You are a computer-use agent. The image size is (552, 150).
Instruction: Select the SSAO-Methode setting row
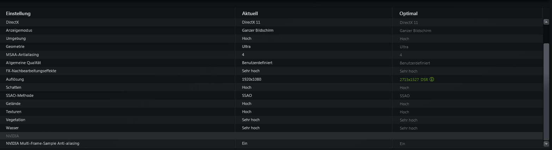coord(271,95)
